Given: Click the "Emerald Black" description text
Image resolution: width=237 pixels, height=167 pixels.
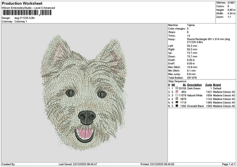Looking at the screenshot, I should click(196, 106).
